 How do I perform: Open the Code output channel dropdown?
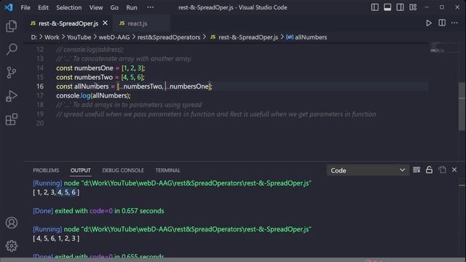click(368, 170)
